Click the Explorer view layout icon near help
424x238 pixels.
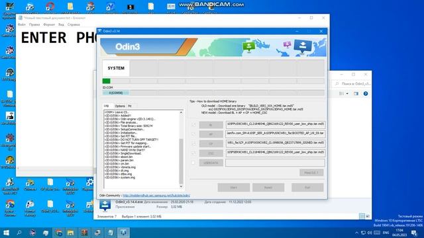tap(342, 94)
